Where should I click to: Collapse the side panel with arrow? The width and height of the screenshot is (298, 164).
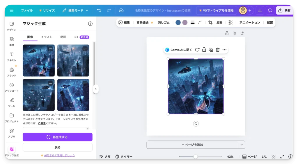[x=96, y=89]
